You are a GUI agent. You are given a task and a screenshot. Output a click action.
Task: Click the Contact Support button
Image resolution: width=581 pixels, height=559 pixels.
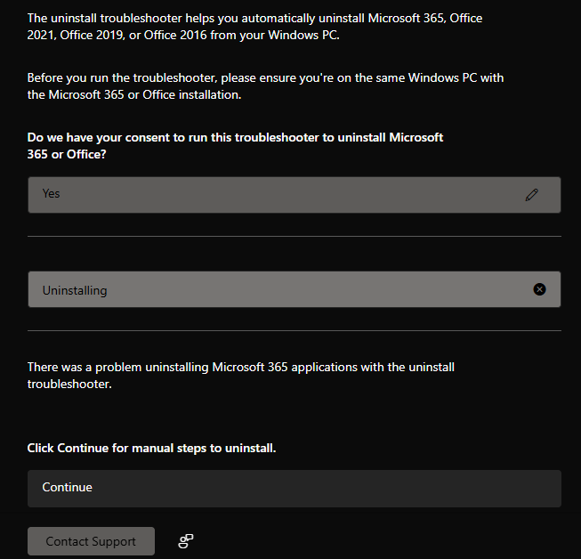point(91,541)
